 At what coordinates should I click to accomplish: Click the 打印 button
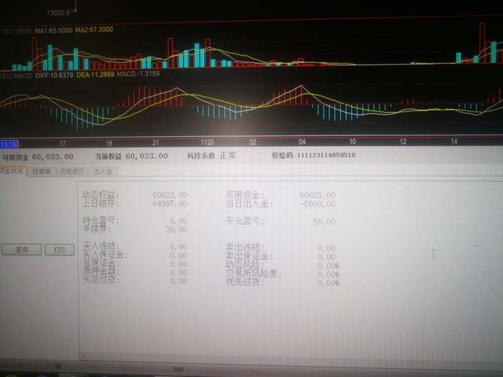coord(59,249)
